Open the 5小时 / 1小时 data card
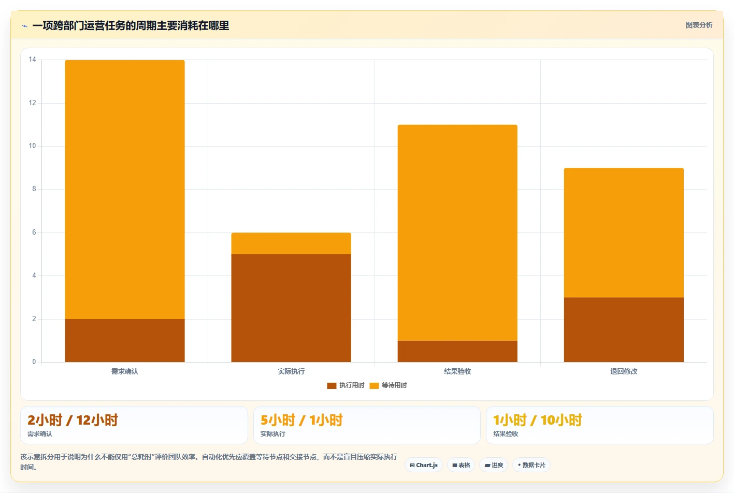This screenshot has width=734, height=493. [x=367, y=425]
